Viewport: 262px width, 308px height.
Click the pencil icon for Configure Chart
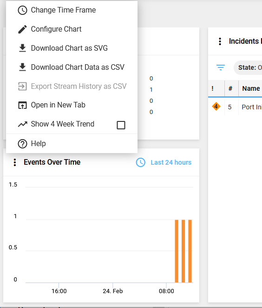tap(22, 29)
